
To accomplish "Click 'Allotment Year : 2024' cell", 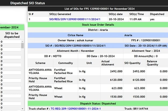I will point(146,51).
